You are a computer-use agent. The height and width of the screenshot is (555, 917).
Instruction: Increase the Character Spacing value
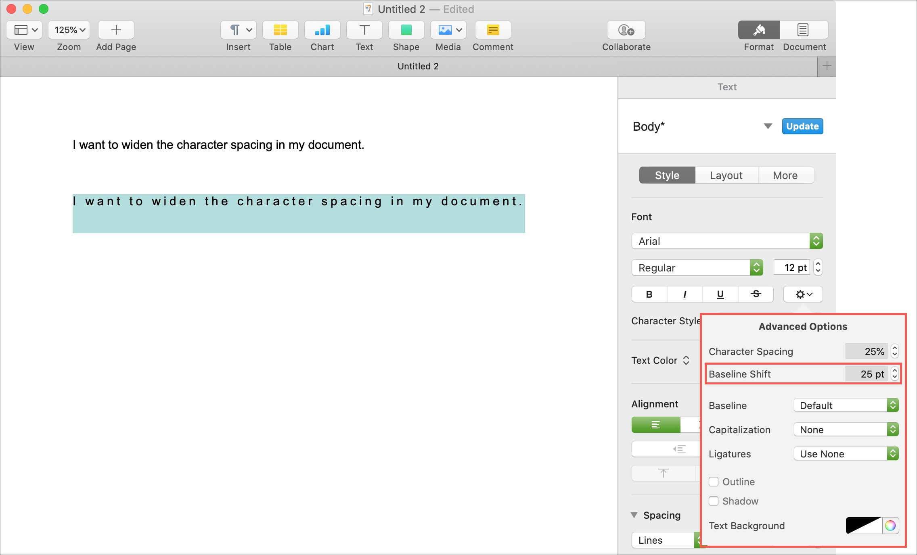tap(895, 348)
